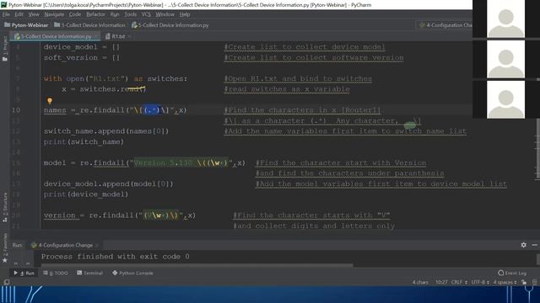
Task: Click 'names' variable on line 10
Action: pos(55,110)
